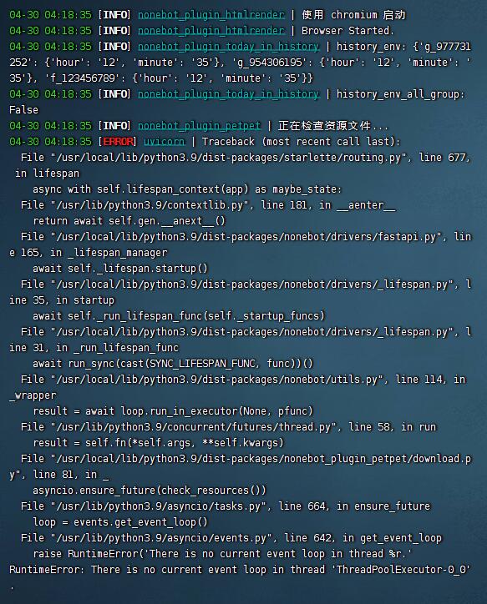This screenshot has width=487, height=604.
Task: Click the nonebot/drivers/fastapi.py path line
Action: pos(246,237)
